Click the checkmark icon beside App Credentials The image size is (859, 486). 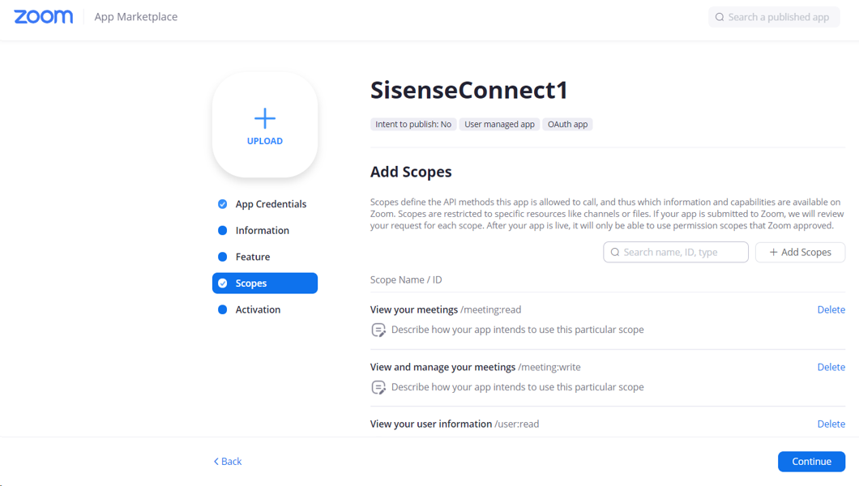[222, 204]
